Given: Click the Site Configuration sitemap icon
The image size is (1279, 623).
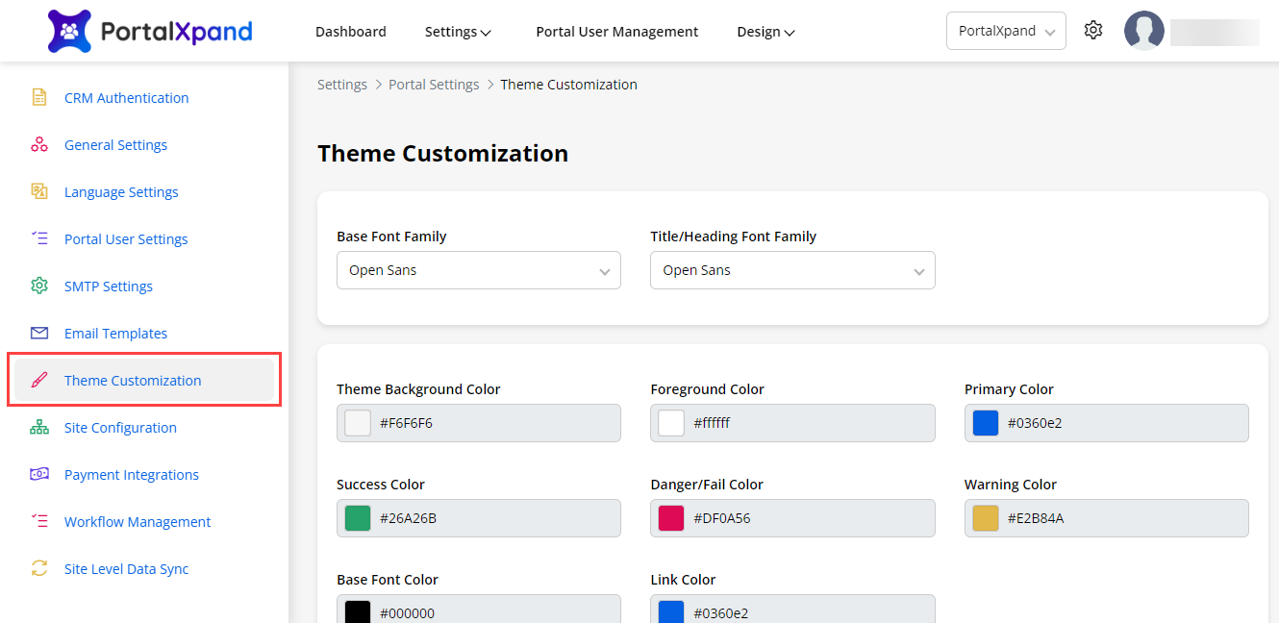Looking at the screenshot, I should pyautogui.click(x=39, y=428).
